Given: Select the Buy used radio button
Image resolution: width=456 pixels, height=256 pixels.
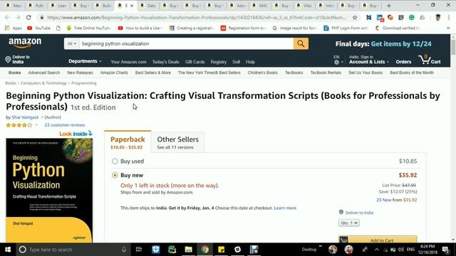Looking at the screenshot, I should pyautogui.click(x=115, y=161).
